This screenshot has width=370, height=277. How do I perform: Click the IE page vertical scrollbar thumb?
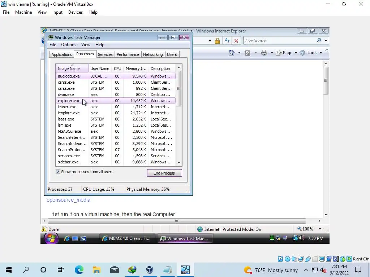pos(326,80)
